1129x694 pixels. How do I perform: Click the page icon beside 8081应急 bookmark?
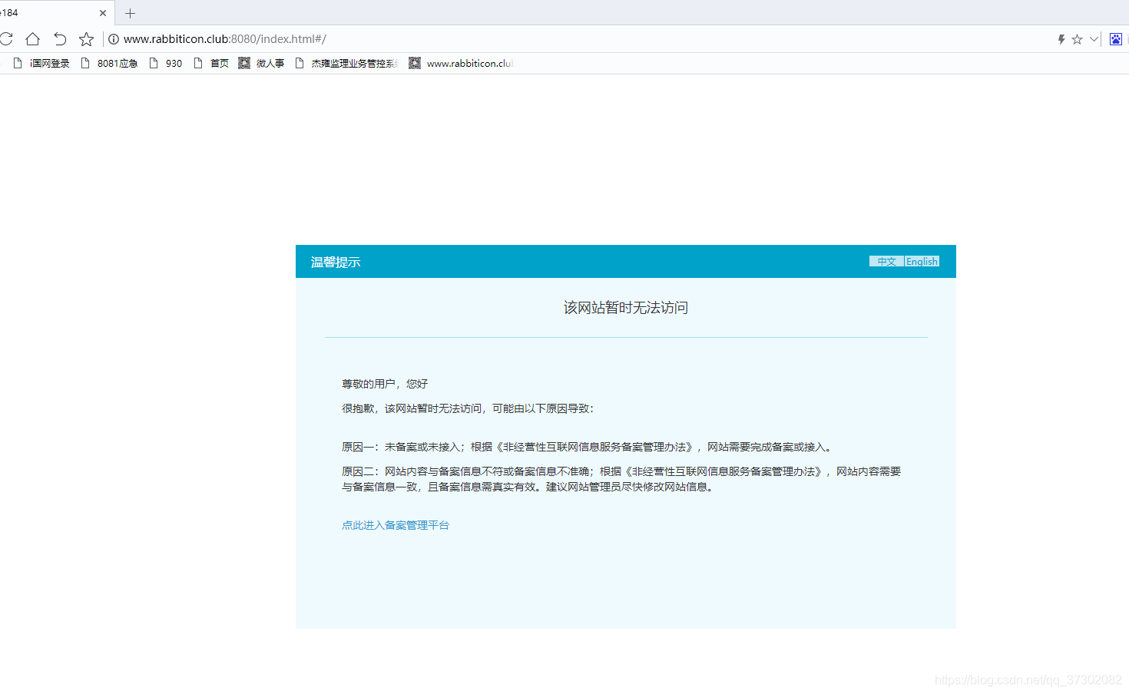point(85,63)
